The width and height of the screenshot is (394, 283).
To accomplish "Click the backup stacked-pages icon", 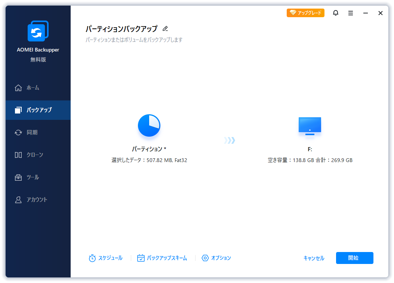I will coord(18,110).
